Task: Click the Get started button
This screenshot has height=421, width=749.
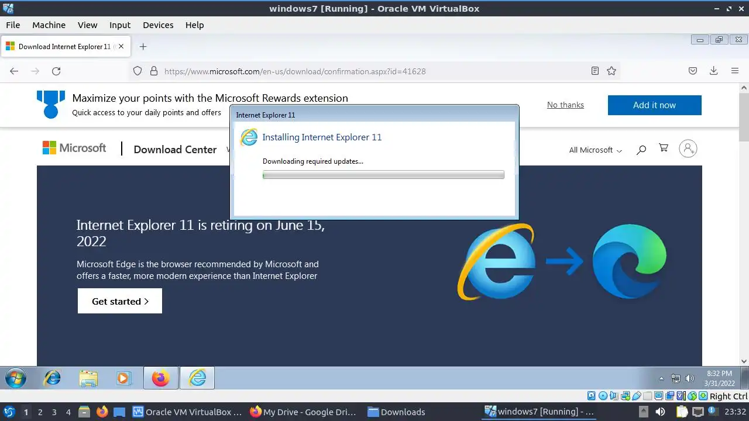Action: click(x=120, y=301)
